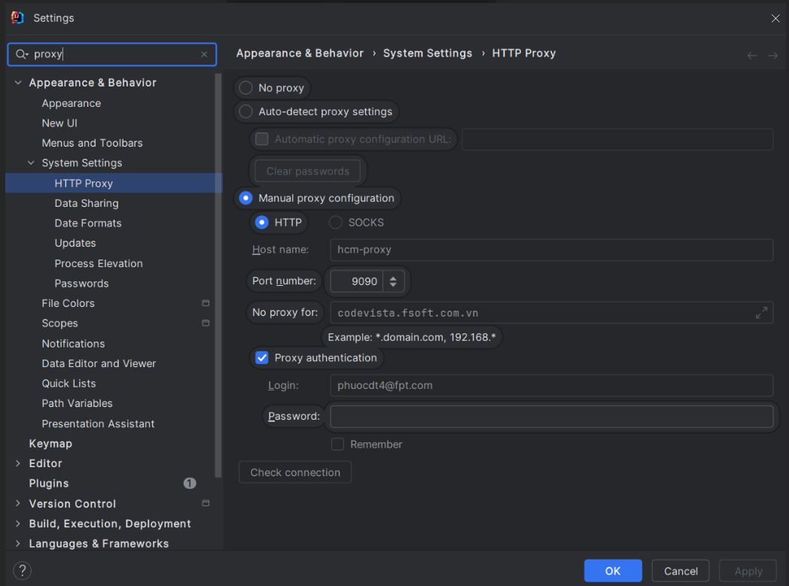Screen dimensions: 789x586
Task: Go to the Keymap settings page
Action: pyautogui.click(x=50, y=444)
